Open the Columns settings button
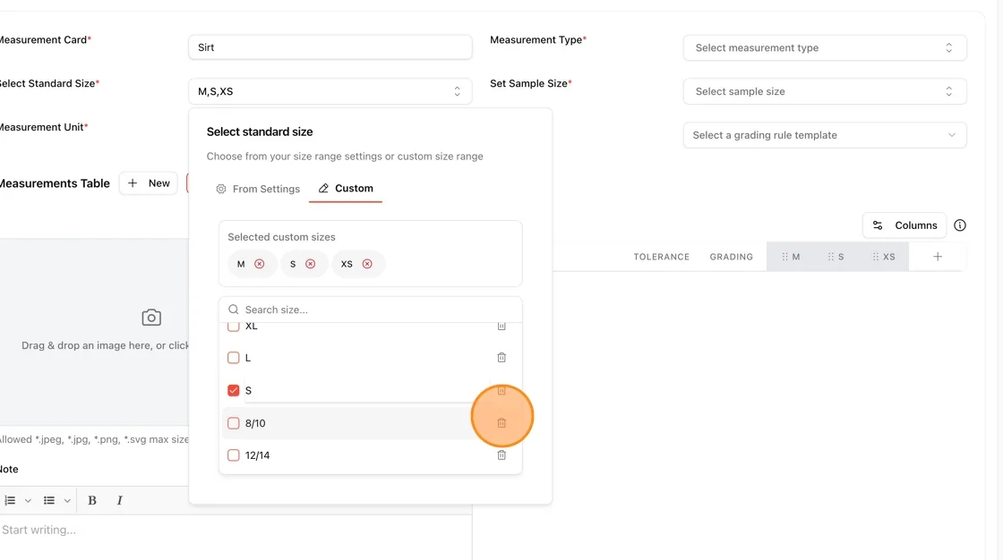Viewport: 1003px width, 560px height. pyautogui.click(x=904, y=225)
